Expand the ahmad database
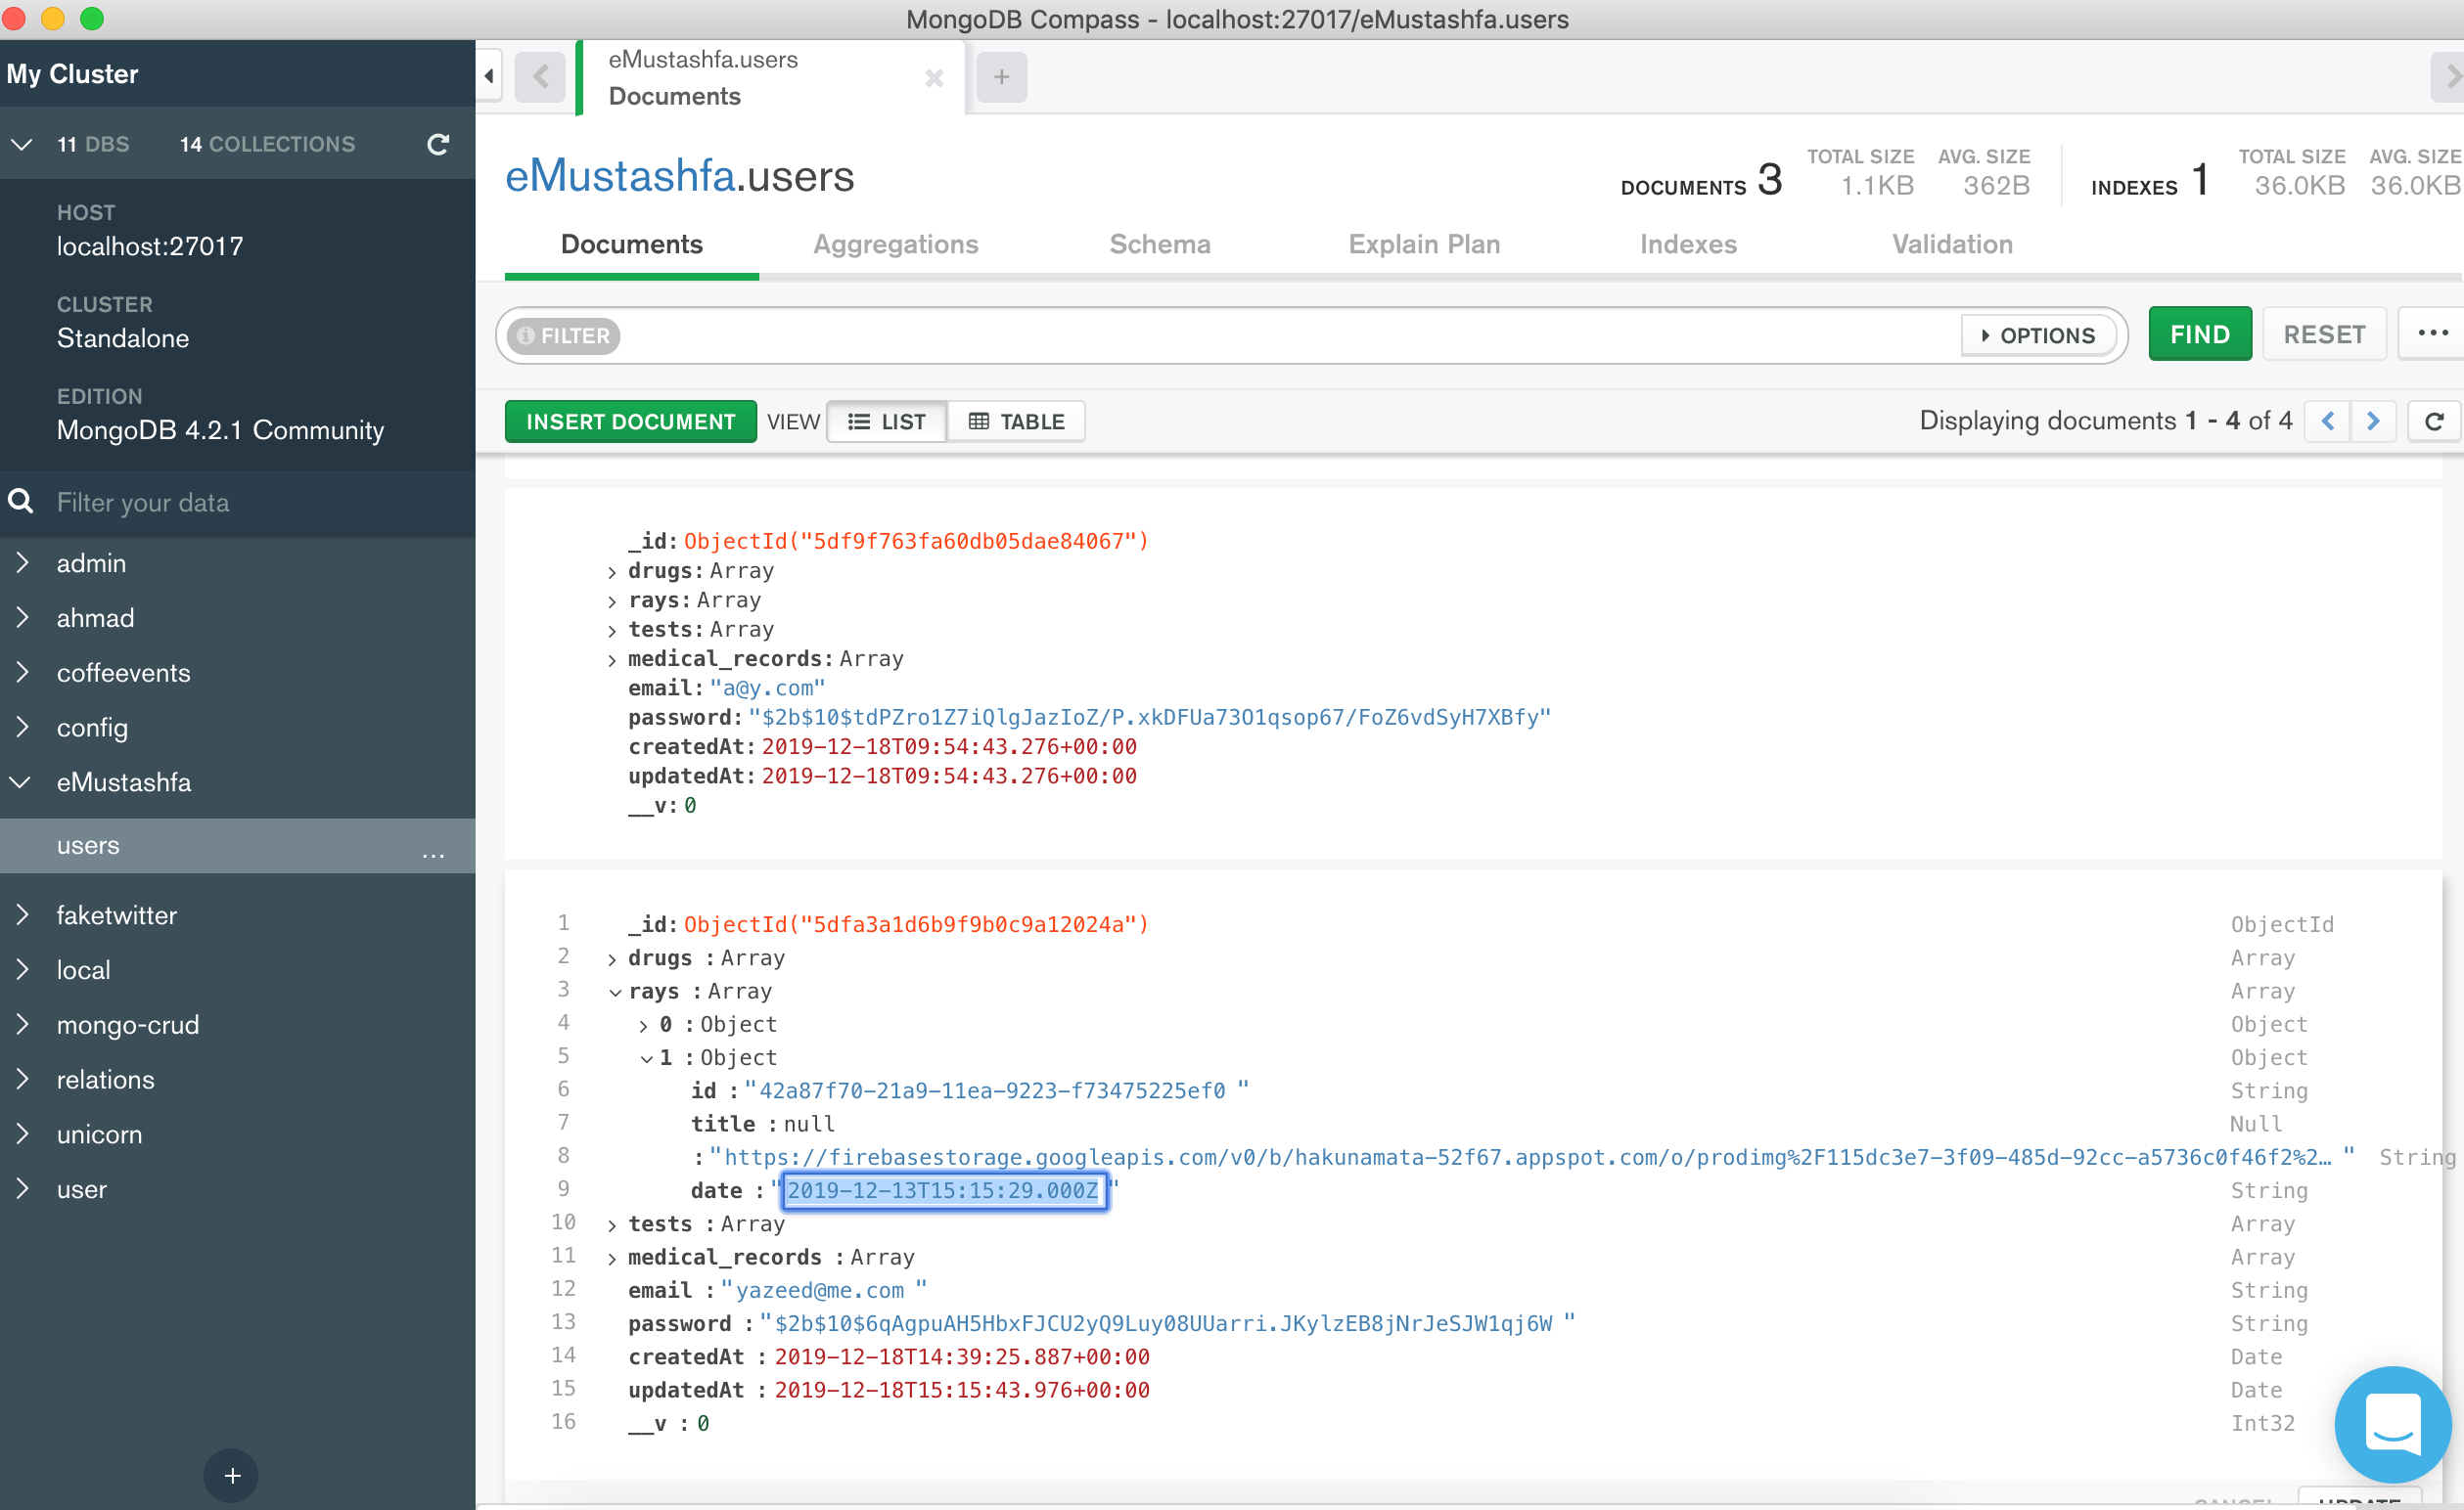2464x1510 pixels. coord(22,616)
